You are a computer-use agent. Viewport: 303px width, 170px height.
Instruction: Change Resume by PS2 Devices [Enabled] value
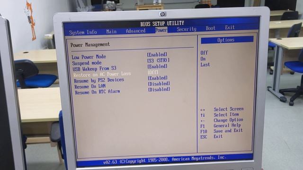click(x=158, y=78)
